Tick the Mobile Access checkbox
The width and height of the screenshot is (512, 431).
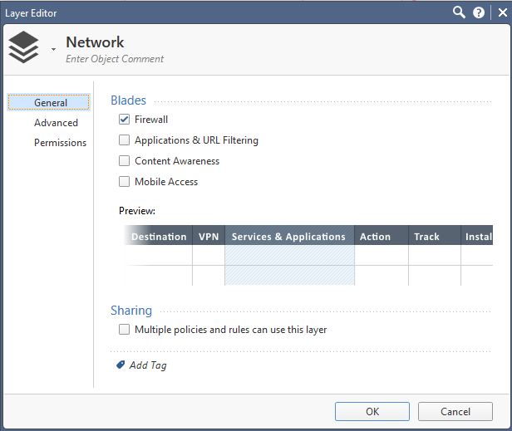click(x=124, y=181)
